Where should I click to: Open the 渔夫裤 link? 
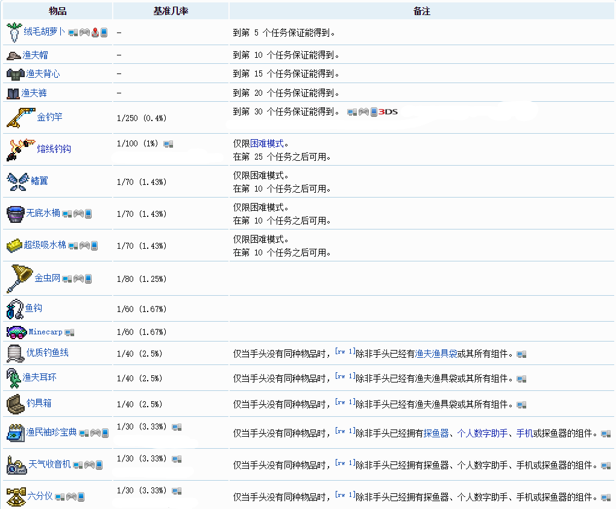click(x=34, y=93)
